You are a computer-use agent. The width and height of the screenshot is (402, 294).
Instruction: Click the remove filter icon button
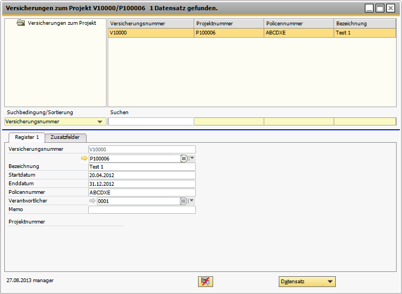click(205, 282)
